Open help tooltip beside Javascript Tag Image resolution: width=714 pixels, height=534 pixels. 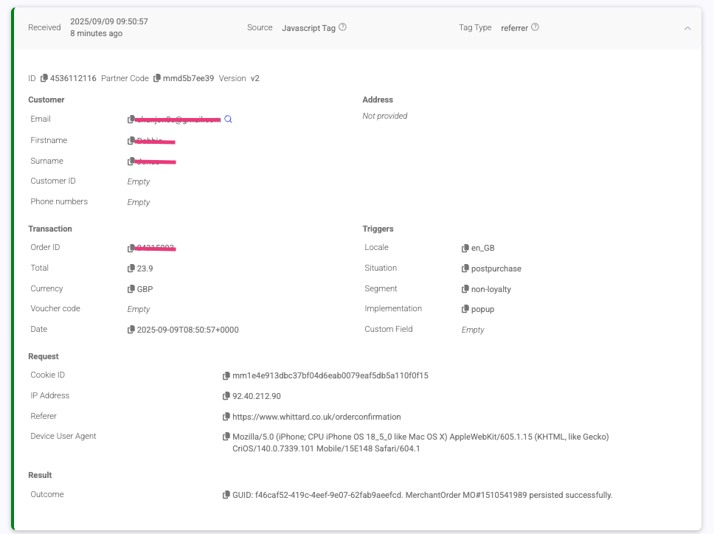(x=343, y=27)
